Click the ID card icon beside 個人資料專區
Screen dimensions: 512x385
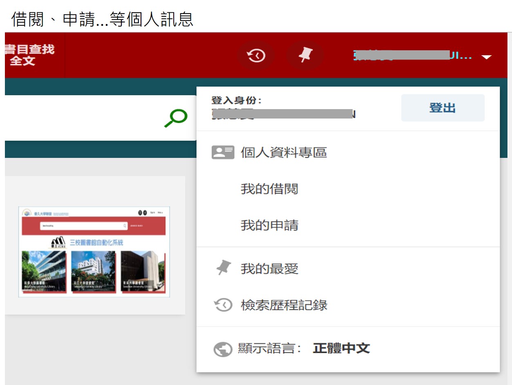(x=223, y=152)
